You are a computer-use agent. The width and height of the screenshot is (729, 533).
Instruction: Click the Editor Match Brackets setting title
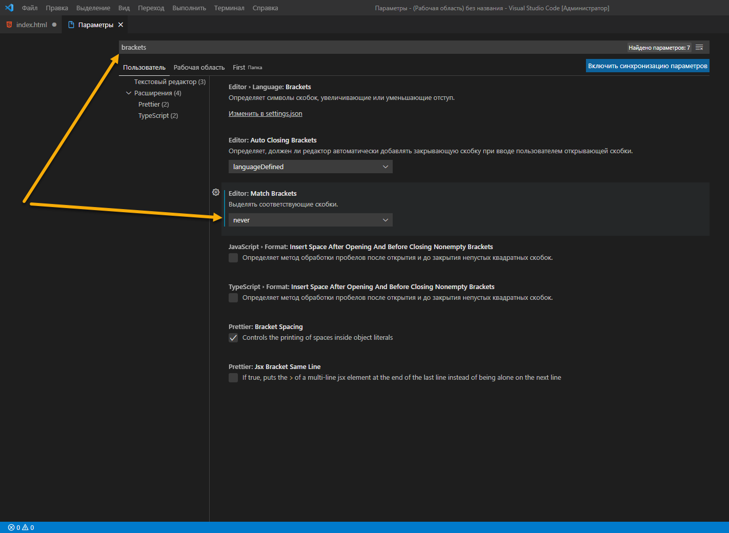262,193
